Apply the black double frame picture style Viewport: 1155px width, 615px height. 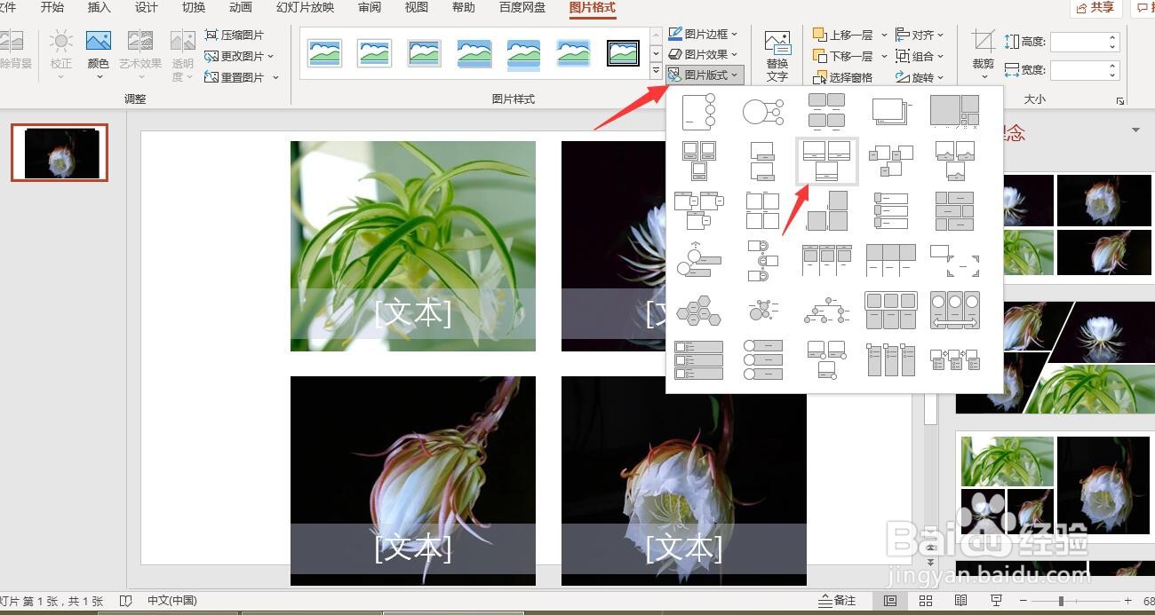(624, 53)
